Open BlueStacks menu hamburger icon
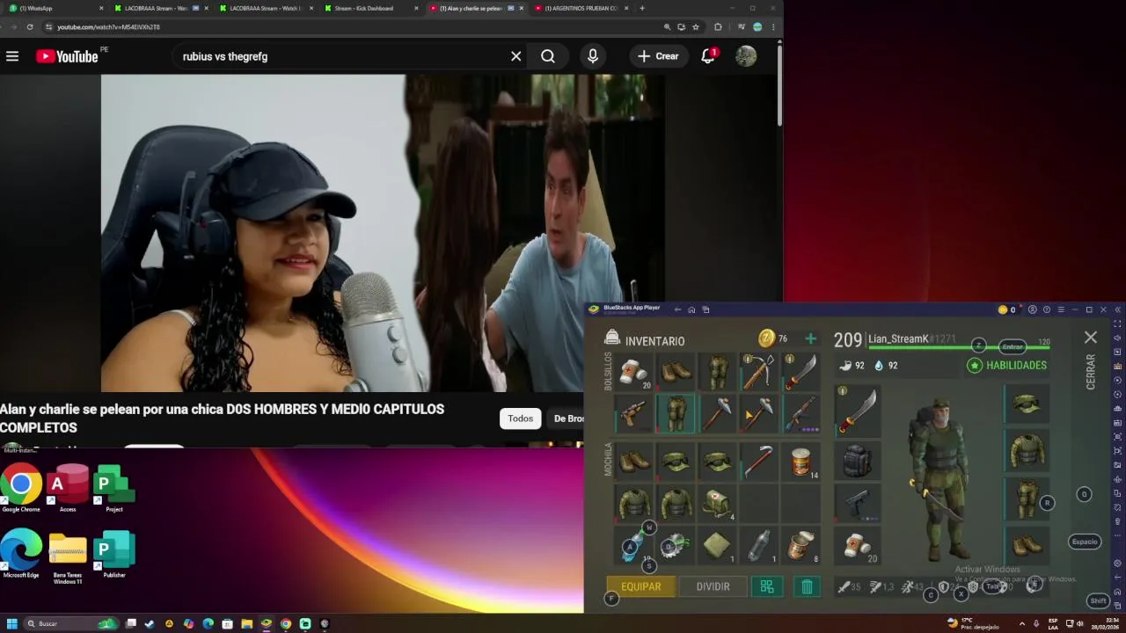 (x=1061, y=309)
